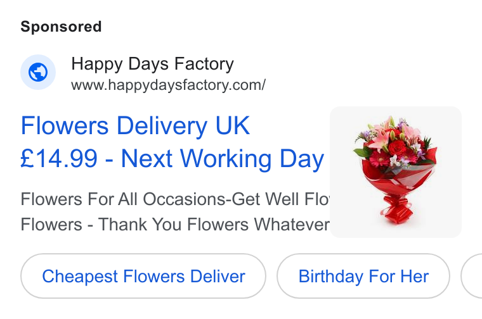
Task: Open the flower bouquet thumbnail image
Action: click(396, 172)
